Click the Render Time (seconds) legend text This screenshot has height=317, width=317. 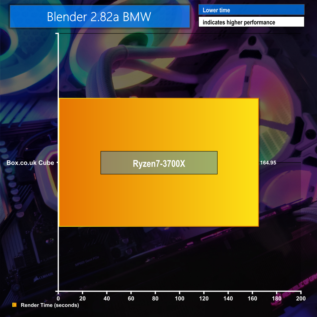50,305
